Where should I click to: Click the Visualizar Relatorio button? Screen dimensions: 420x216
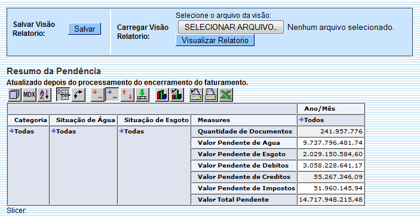pos(215,40)
